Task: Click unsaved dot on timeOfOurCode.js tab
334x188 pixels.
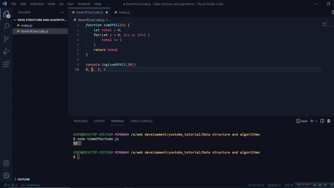Action: [x=106, y=13]
